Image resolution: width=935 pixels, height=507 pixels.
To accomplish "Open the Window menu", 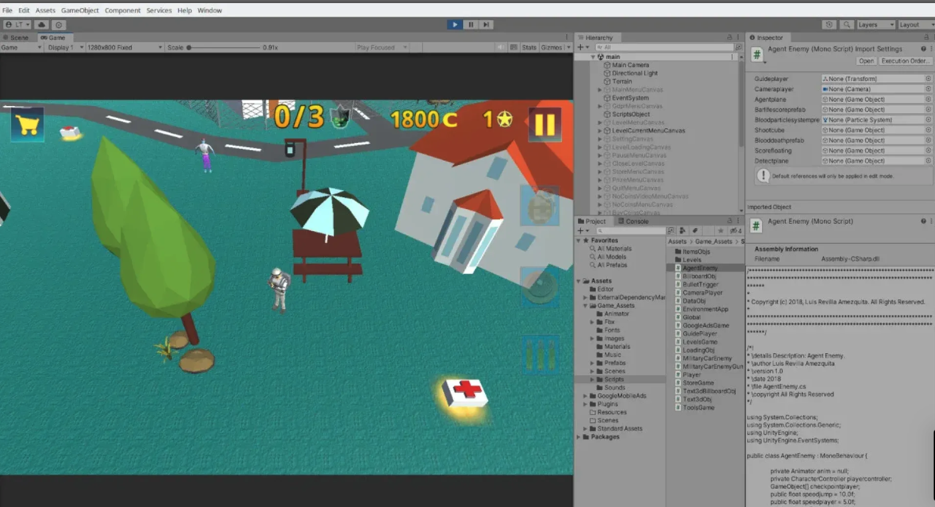I will coord(210,10).
